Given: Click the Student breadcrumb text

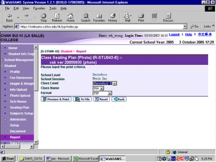Looking at the screenshot, I should pyautogui.click(x=67, y=51).
